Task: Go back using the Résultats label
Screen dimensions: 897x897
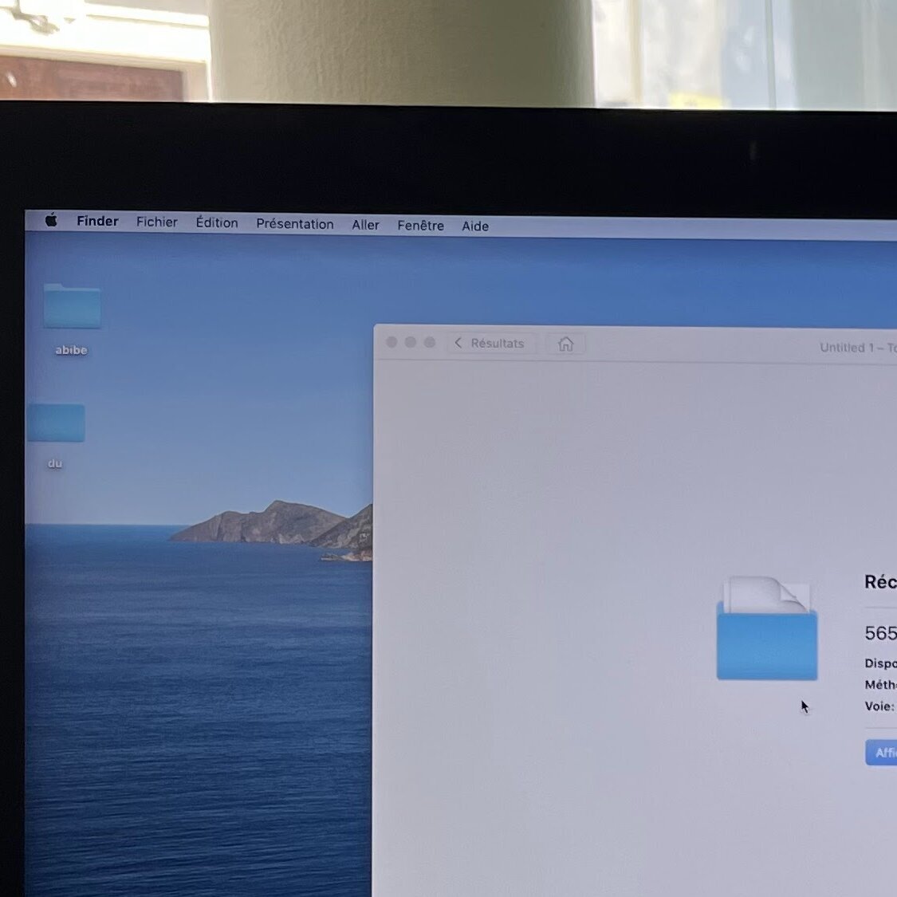Action: 497,344
